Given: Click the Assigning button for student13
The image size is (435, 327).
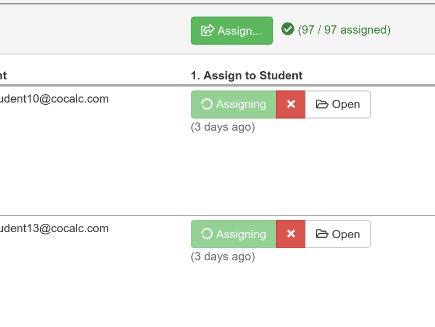Looking at the screenshot, I should (234, 234).
